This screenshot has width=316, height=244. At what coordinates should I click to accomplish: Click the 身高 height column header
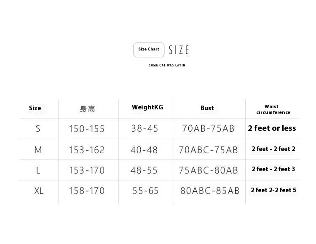pyautogui.click(x=87, y=109)
